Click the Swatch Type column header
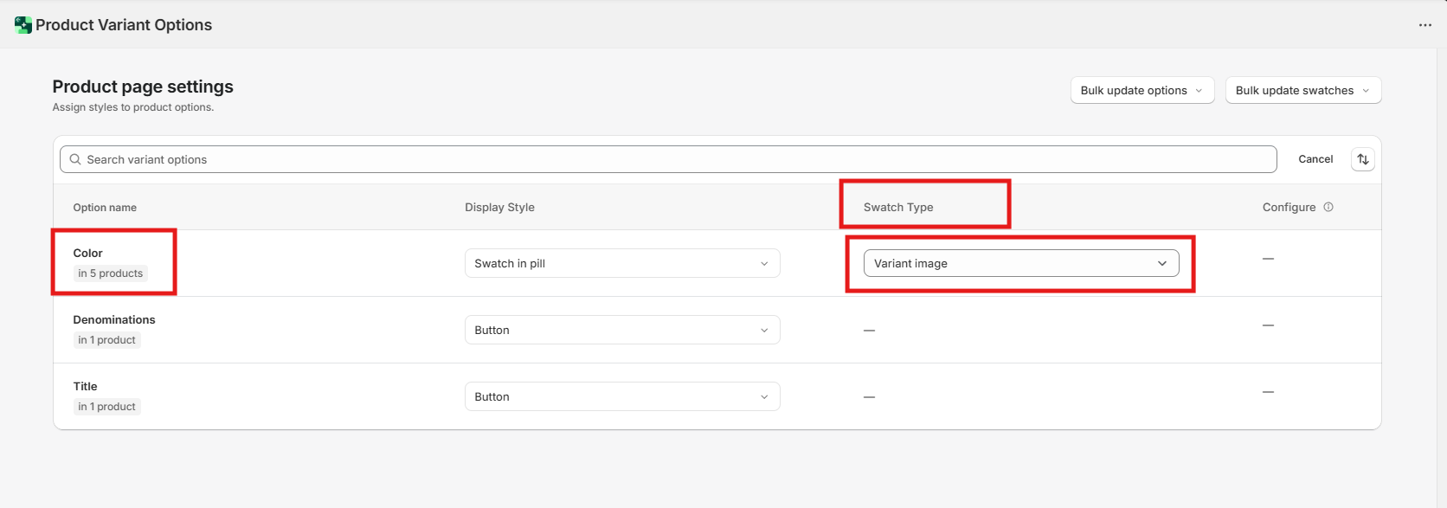 tap(898, 207)
